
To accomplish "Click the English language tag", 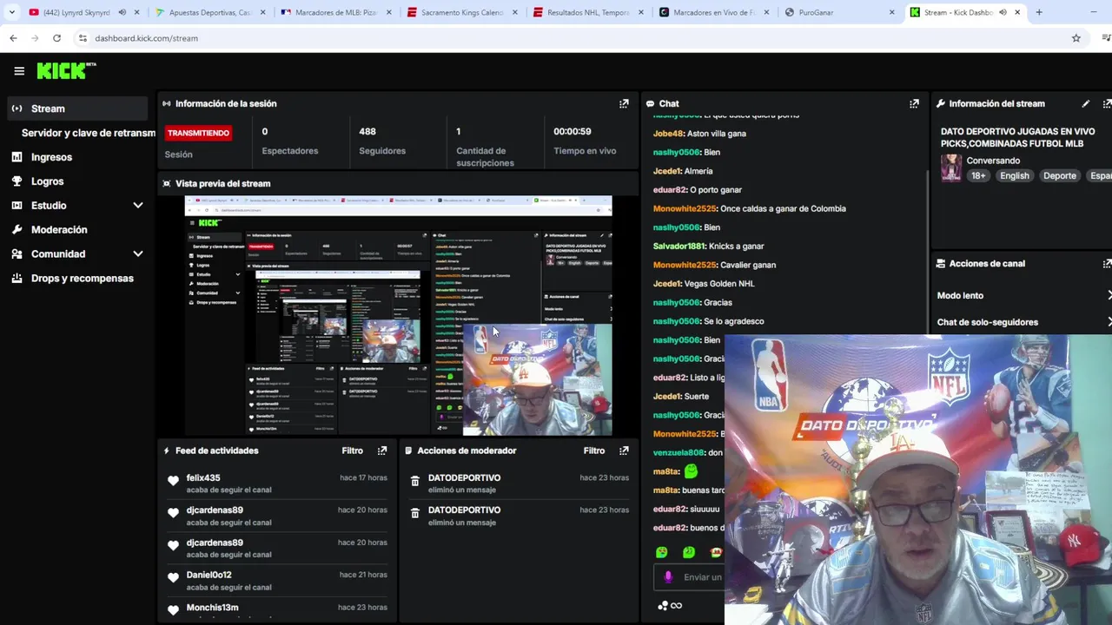I will (1014, 175).
